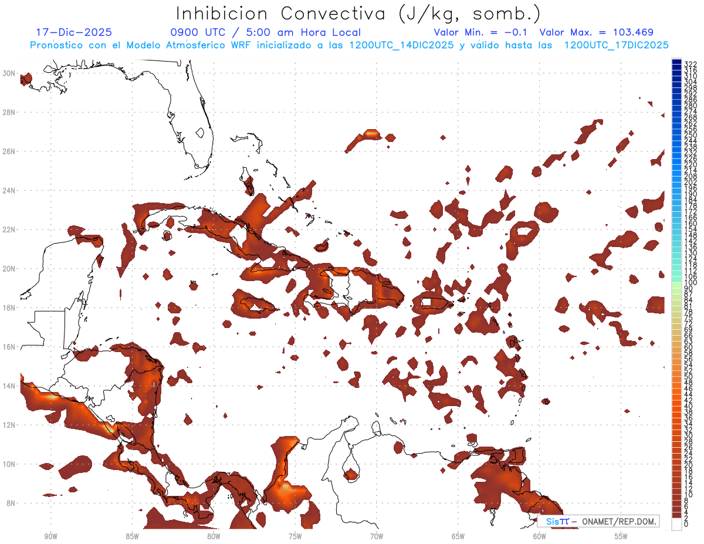Screen dimensions: 704x544
Task: Click the colorbar value label "202"
Action: (691, 183)
